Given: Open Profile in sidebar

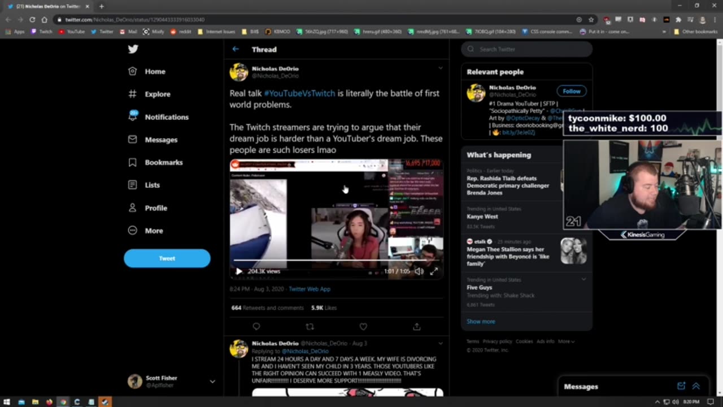Looking at the screenshot, I should tap(147, 208).
